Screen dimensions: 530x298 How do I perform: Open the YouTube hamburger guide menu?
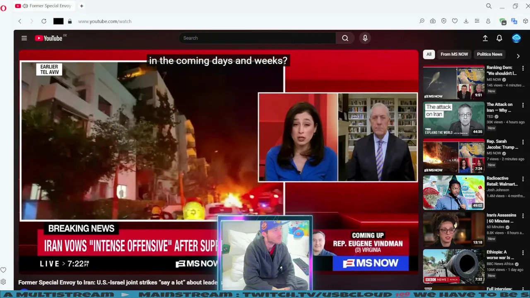tap(24, 38)
